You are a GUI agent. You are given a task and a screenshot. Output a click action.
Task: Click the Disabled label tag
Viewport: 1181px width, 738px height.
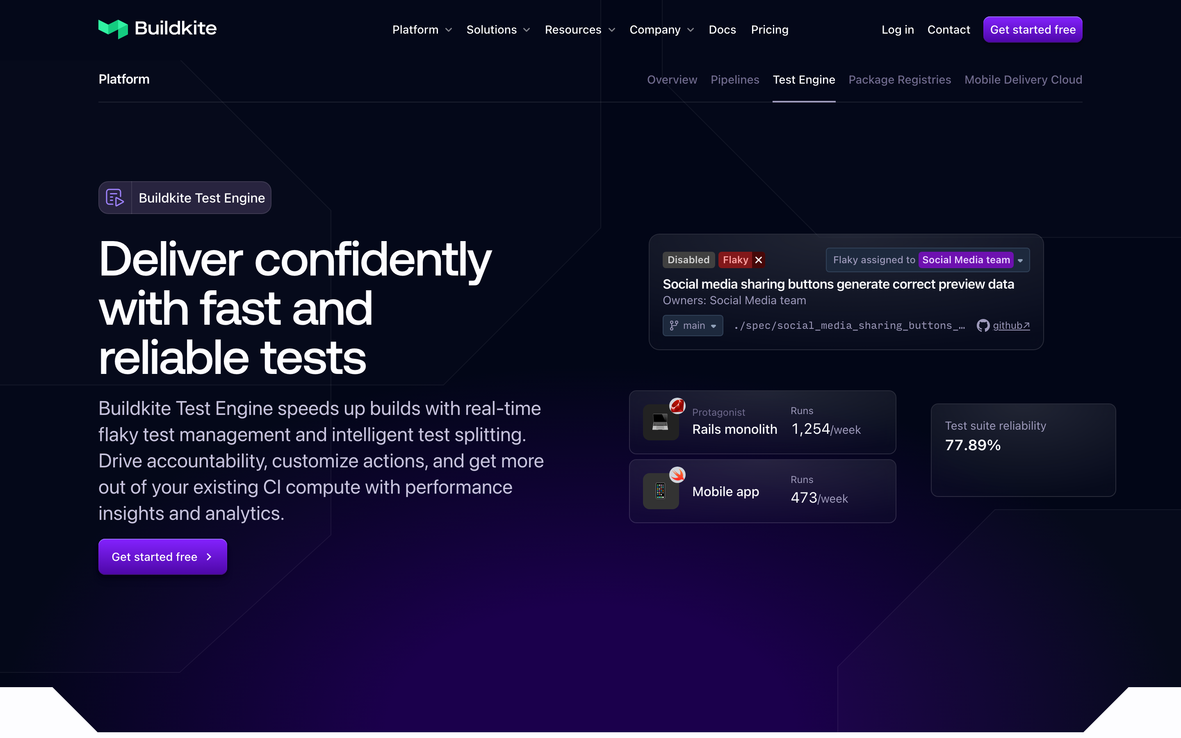(689, 260)
